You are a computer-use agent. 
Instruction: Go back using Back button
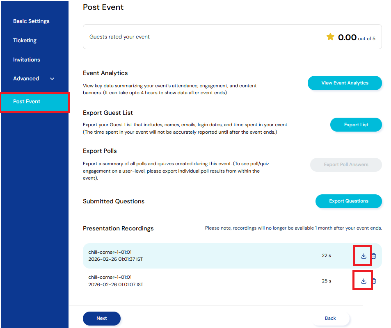pos(330,318)
